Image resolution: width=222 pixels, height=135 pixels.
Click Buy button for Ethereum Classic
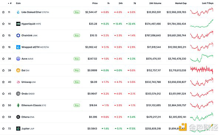77,105
